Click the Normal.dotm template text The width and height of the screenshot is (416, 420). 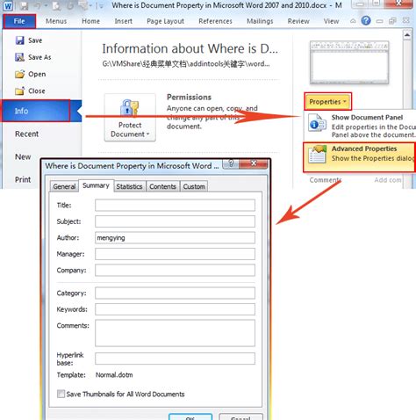coord(114,375)
